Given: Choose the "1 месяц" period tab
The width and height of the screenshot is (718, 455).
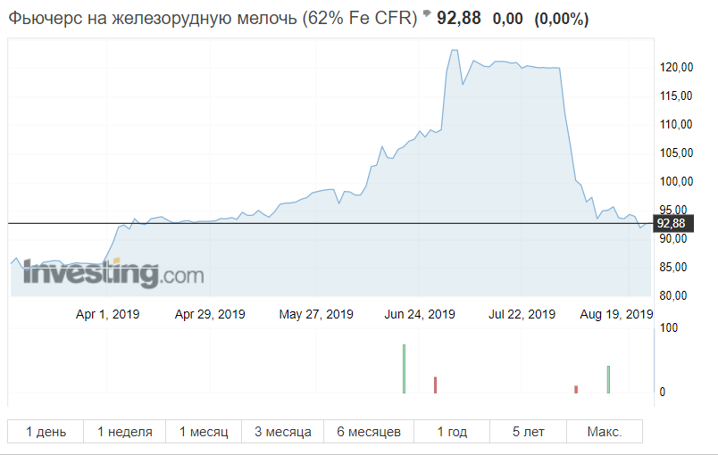Looking at the screenshot, I should pyautogui.click(x=204, y=432).
